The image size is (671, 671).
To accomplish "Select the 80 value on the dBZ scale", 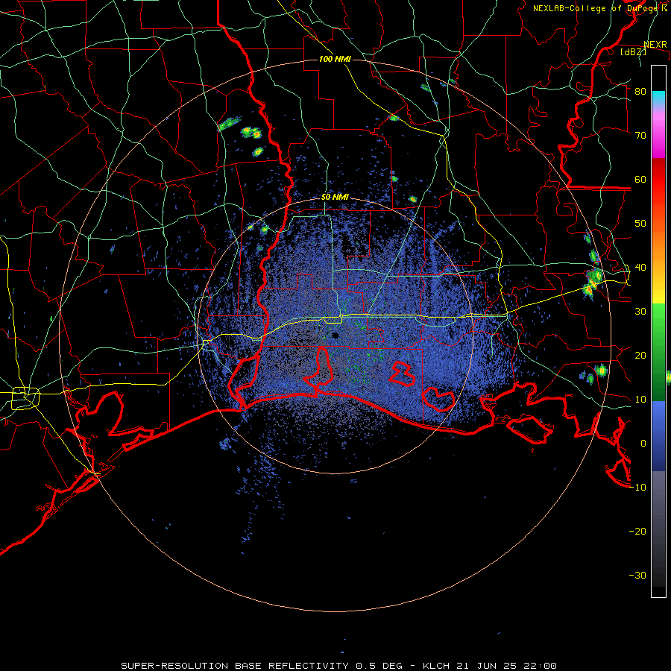I will click(640, 91).
